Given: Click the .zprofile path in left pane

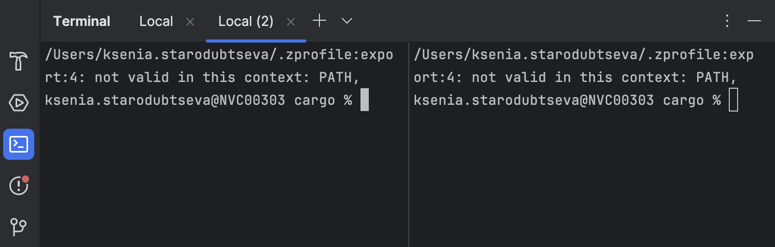Looking at the screenshot, I should (x=219, y=66).
